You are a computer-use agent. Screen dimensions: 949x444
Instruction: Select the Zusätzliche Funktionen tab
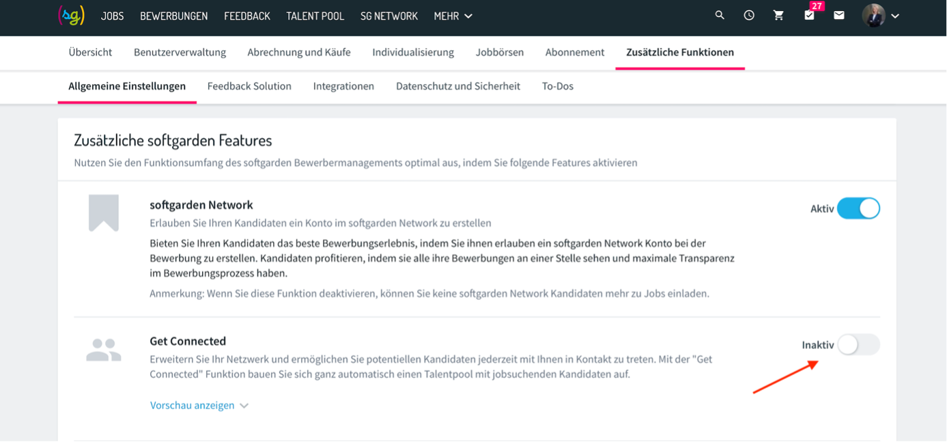coord(680,52)
